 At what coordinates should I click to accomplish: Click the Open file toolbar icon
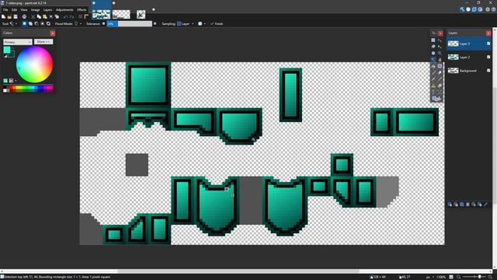click(9, 16)
